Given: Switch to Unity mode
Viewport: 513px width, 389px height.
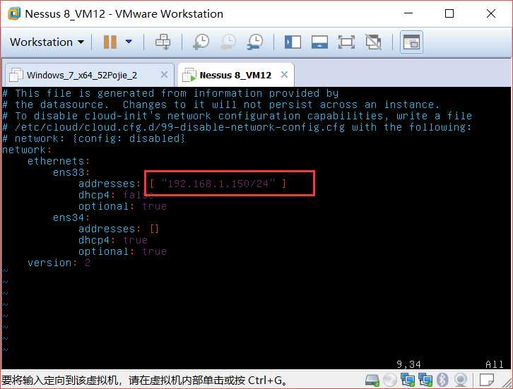Looking at the screenshot, I should [373, 42].
